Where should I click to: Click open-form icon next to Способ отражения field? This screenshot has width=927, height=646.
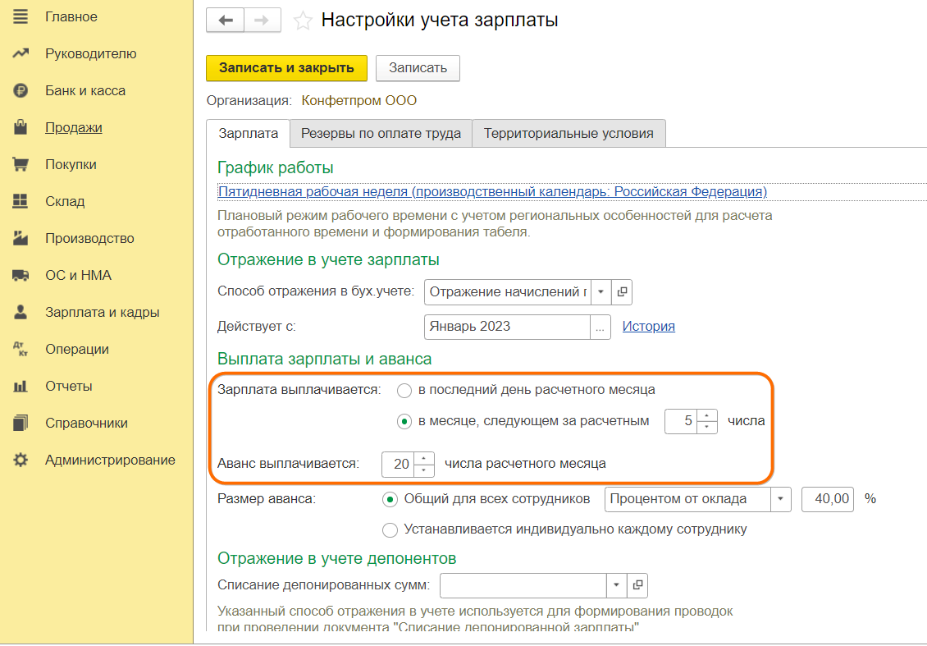click(x=622, y=291)
